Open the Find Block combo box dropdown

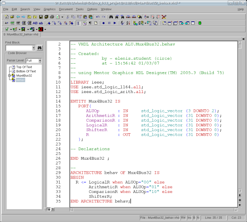34,48
